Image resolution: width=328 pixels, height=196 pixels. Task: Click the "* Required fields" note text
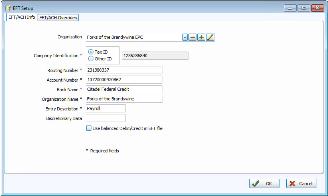[x=102, y=151]
